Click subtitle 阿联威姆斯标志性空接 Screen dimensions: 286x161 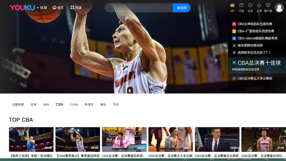246,69
